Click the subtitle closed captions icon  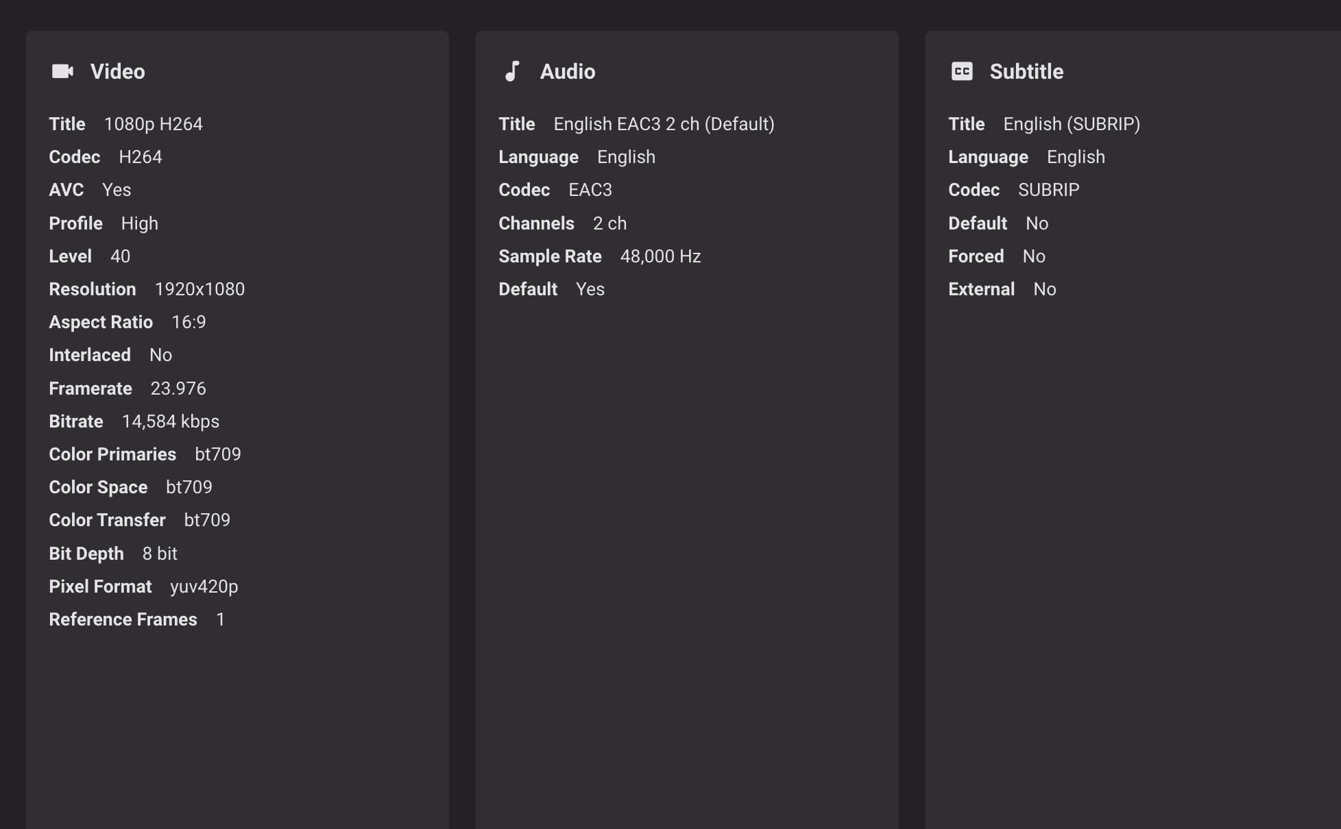click(x=962, y=71)
